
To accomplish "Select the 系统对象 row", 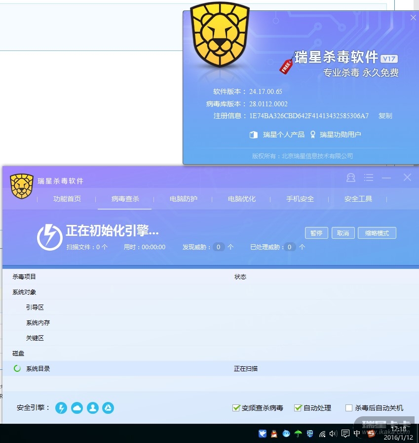I will 210,292.
